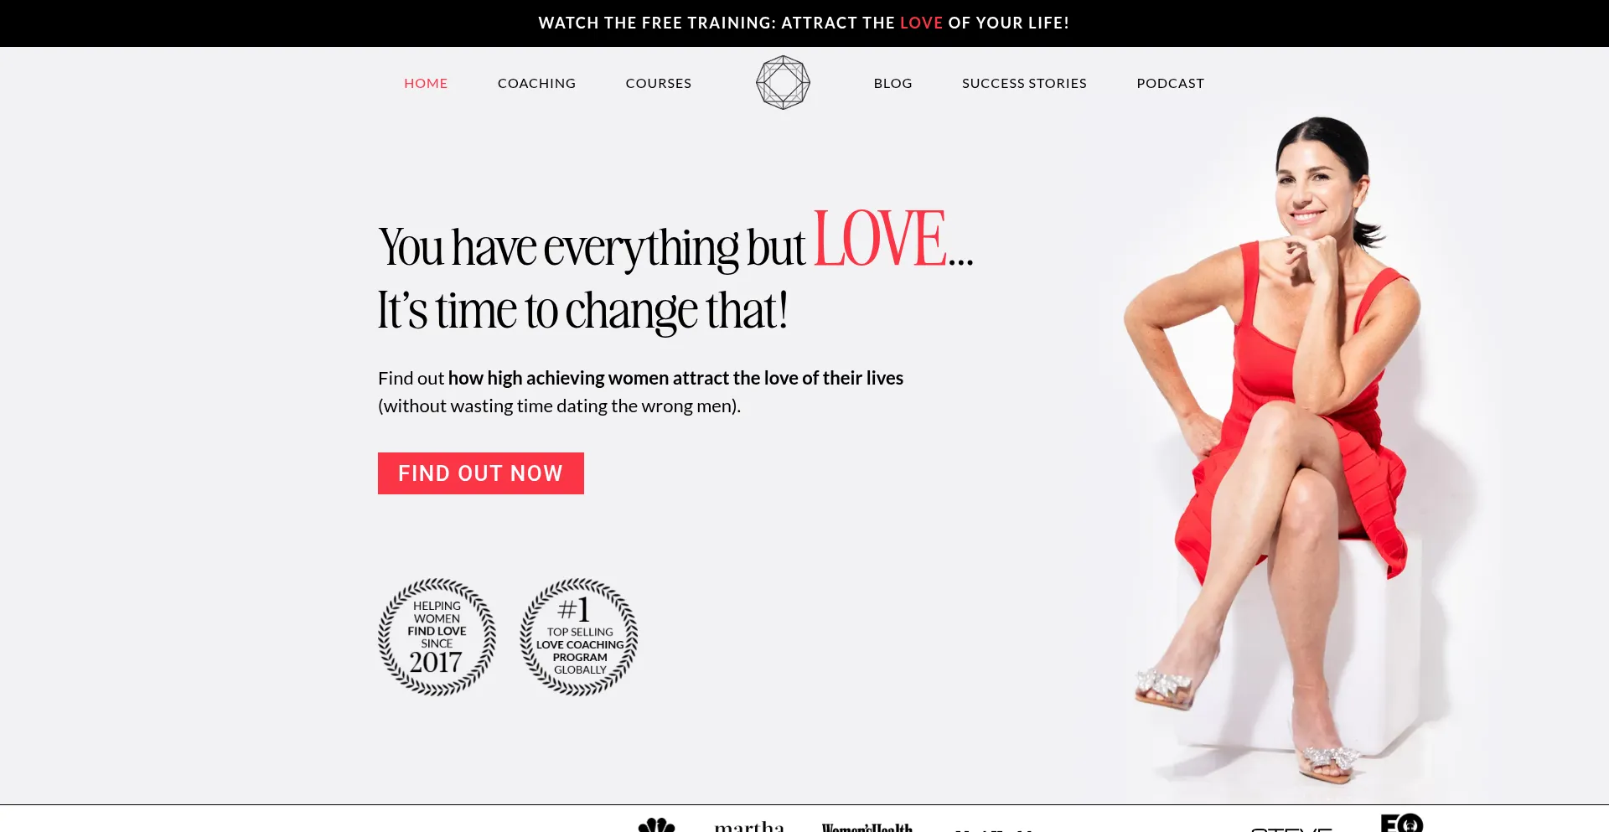Click the FOX logo at the bottom right
Viewport: 1609px width, 832px height.
tap(1402, 823)
